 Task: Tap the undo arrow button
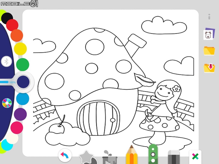[65, 155]
